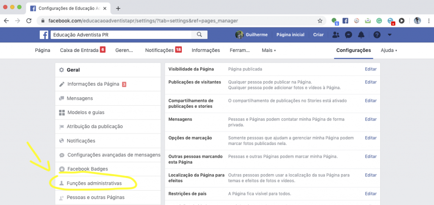Open Atribuição da publicação
The height and width of the screenshot is (205, 434).
coord(108,127)
